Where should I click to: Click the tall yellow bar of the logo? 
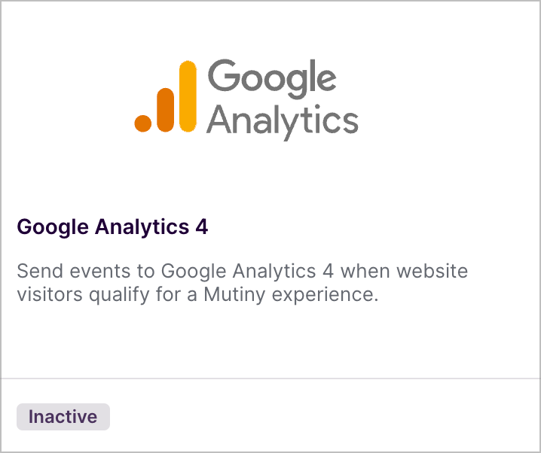188,96
